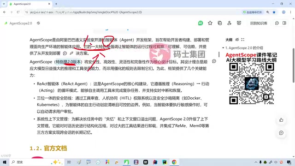
Task: Open the margin comment icon beside second paragraph
Action: [x=214, y=61]
